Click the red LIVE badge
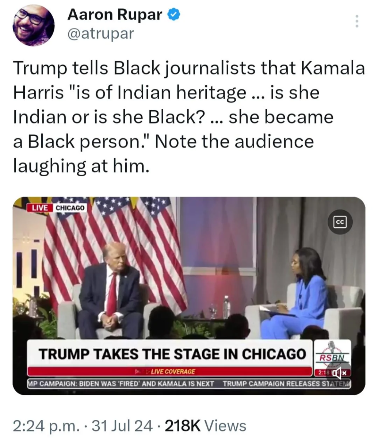The height and width of the screenshot is (438, 378). [x=40, y=207]
